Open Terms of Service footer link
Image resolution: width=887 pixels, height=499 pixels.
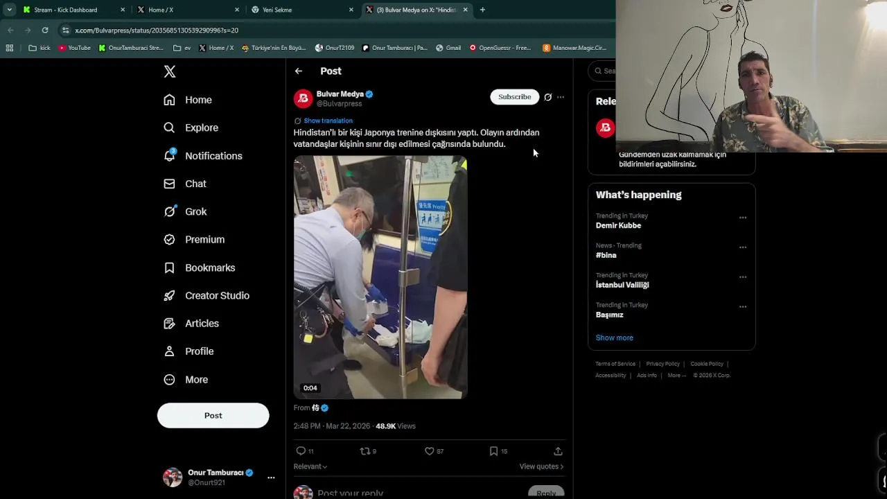tap(615, 364)
